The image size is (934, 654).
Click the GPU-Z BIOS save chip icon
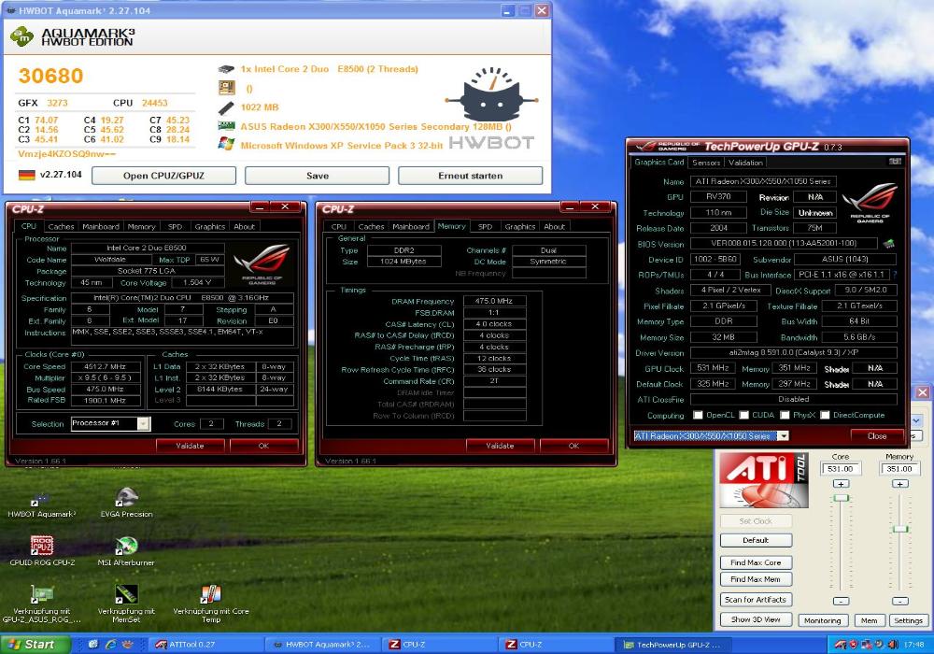[888, 244]
